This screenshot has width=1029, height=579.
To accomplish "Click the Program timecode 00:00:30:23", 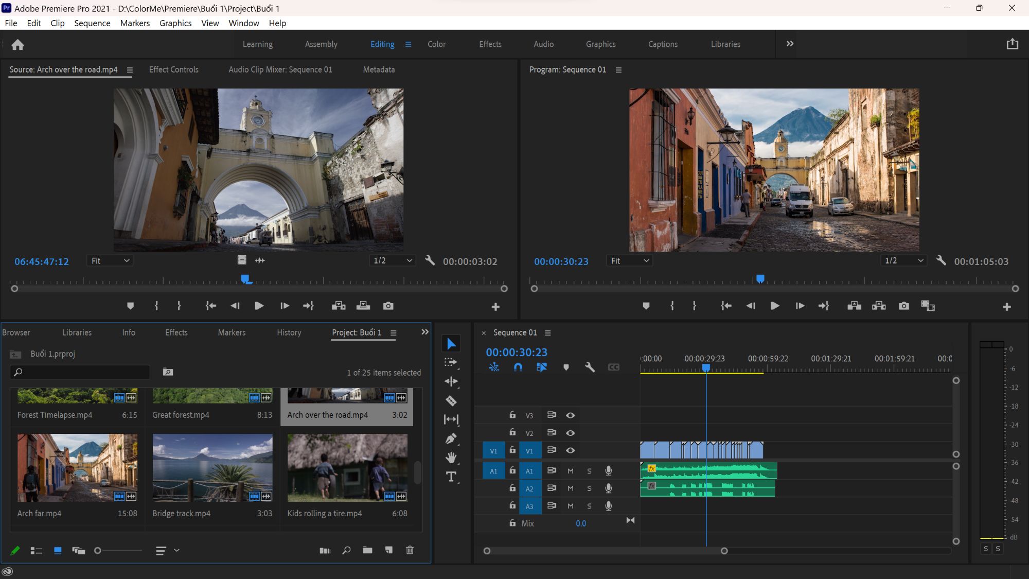I will 561,261.
